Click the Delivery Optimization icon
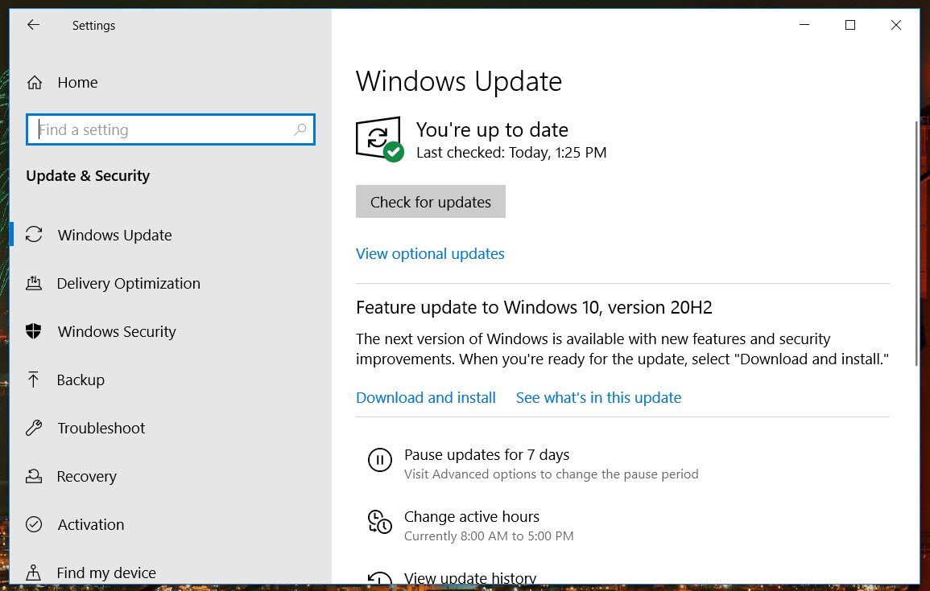Screen dimensions: 930x591 click(x=34, y=283)
